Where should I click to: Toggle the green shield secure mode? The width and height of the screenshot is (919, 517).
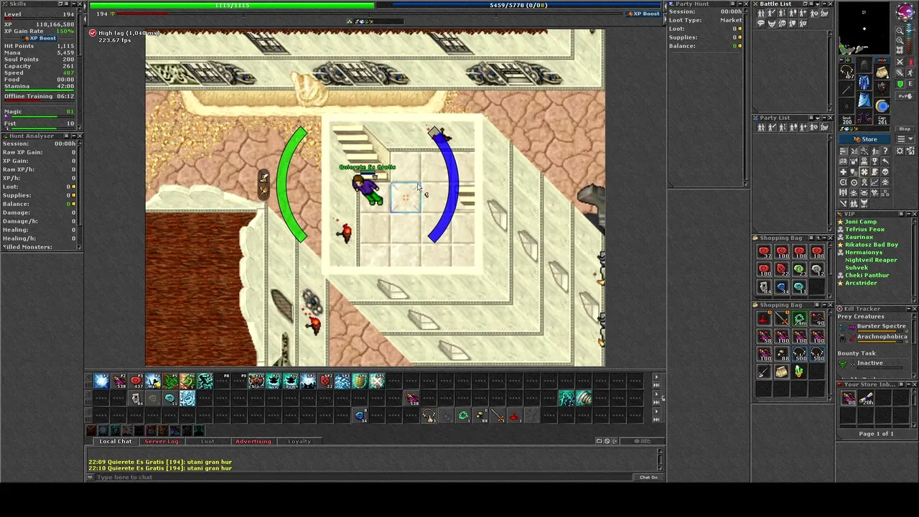(900, 84)
